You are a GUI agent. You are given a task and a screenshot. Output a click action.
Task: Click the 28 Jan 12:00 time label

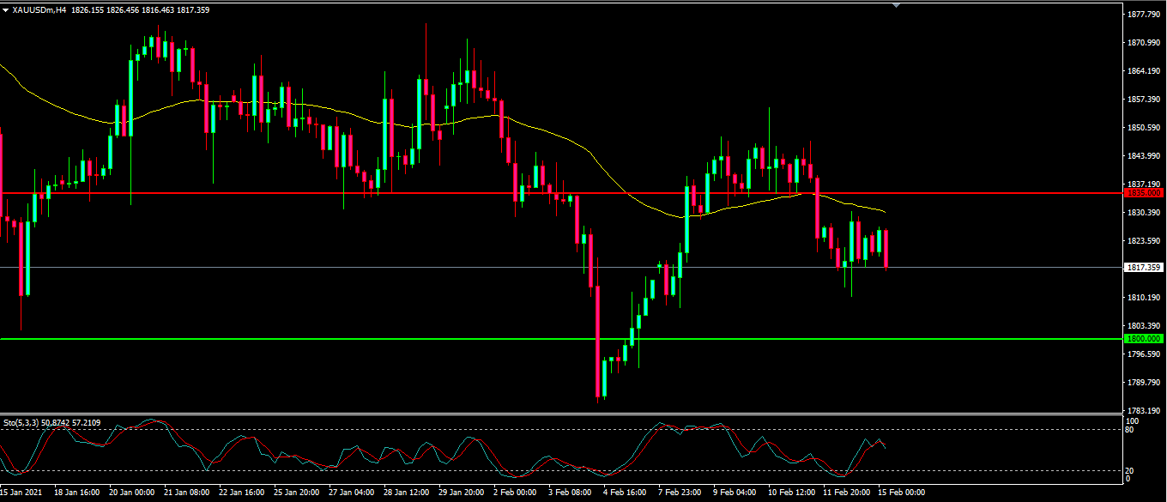[406, 493]
